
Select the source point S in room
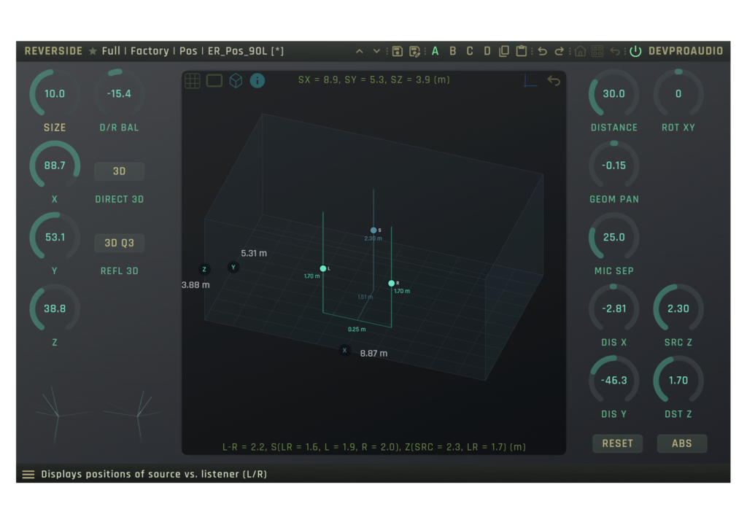point(373,230)
